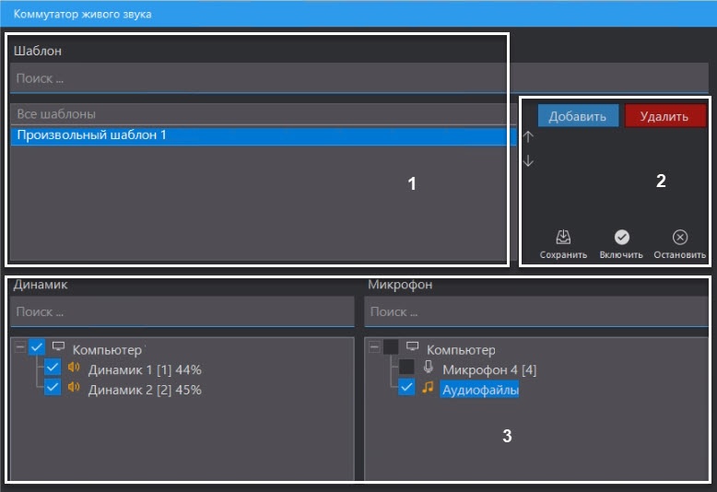The image size is (717, 492).
Task: Click the Stop (Остановить) cross icon
Action: tap(680, 238)
